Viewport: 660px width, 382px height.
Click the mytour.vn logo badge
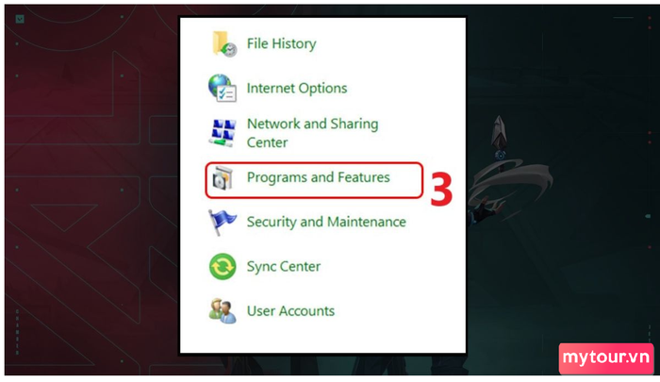606,358
